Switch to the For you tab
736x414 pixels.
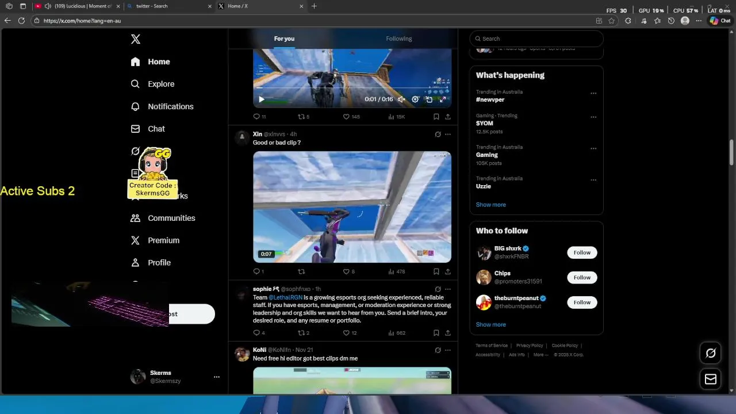point(284,39)
